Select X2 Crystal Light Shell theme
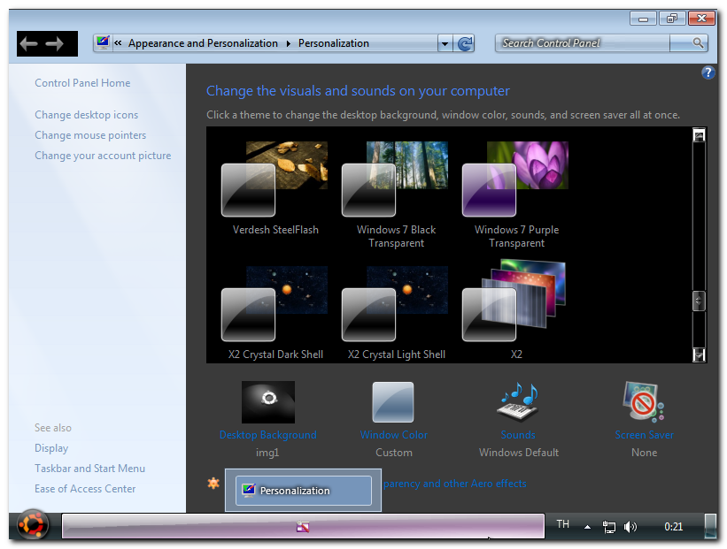 (396, 313)
